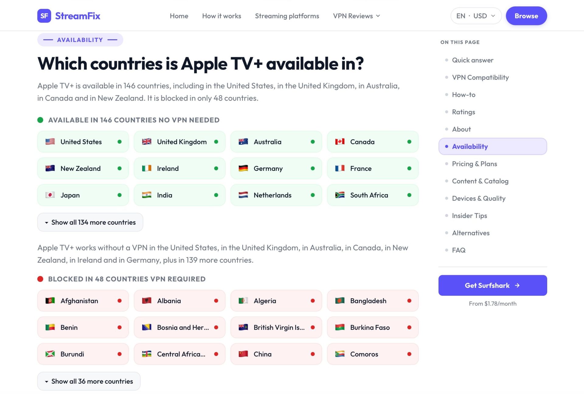Click the United States flag icon

pos(50,142)
